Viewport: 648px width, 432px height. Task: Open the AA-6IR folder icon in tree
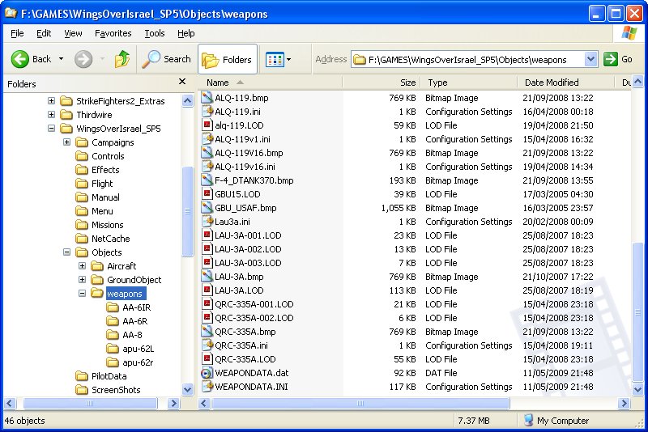click(113, 307)
